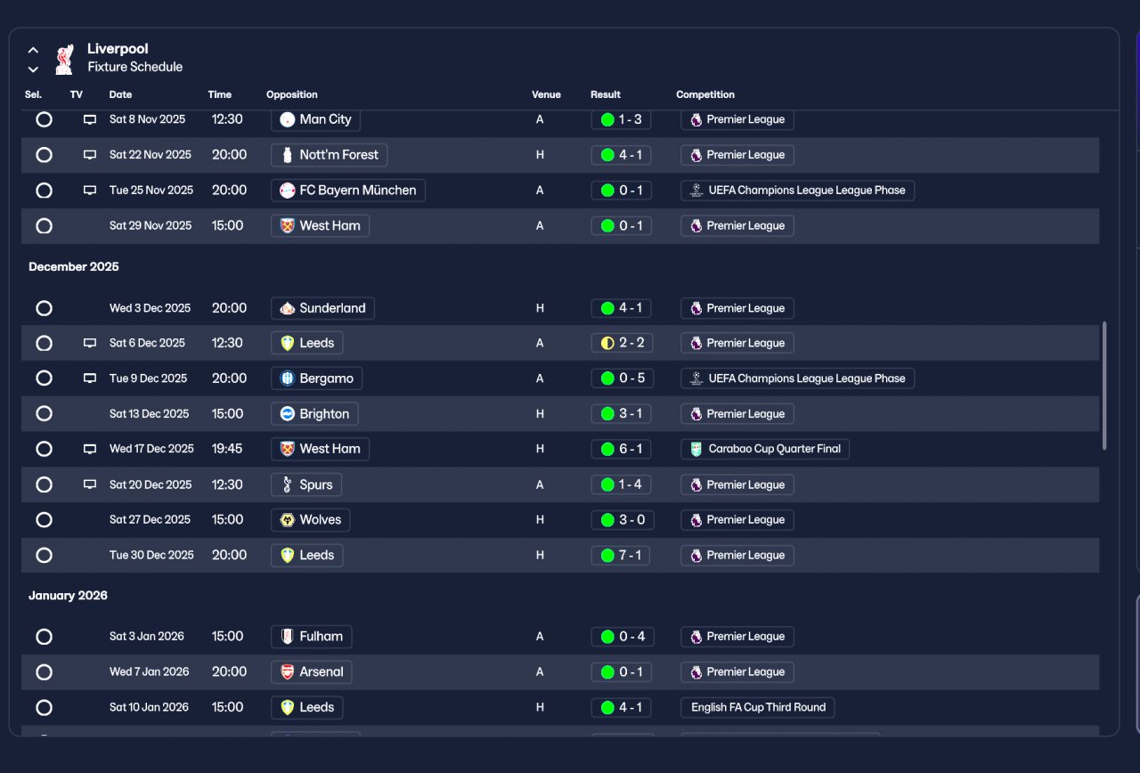The width and height of the screenshot is (1140, 773).
Task: Click the Liverpool club crest icon
Action: click(64, 59)
